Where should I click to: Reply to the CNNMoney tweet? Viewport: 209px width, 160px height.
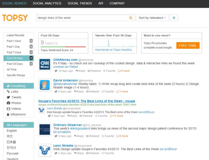[x=80, y=71]
